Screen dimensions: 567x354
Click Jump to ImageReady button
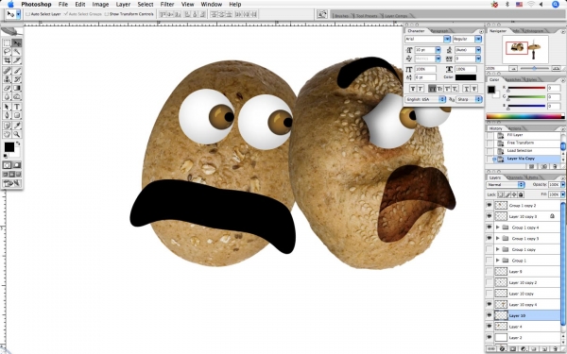click(12, 183)
